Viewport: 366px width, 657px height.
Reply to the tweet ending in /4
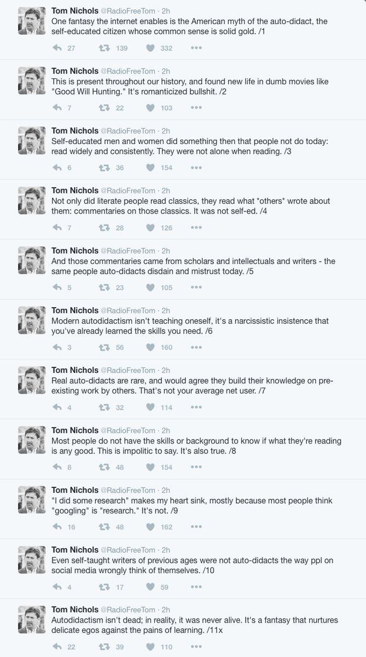pyautogui.click(x=57, y=228)
